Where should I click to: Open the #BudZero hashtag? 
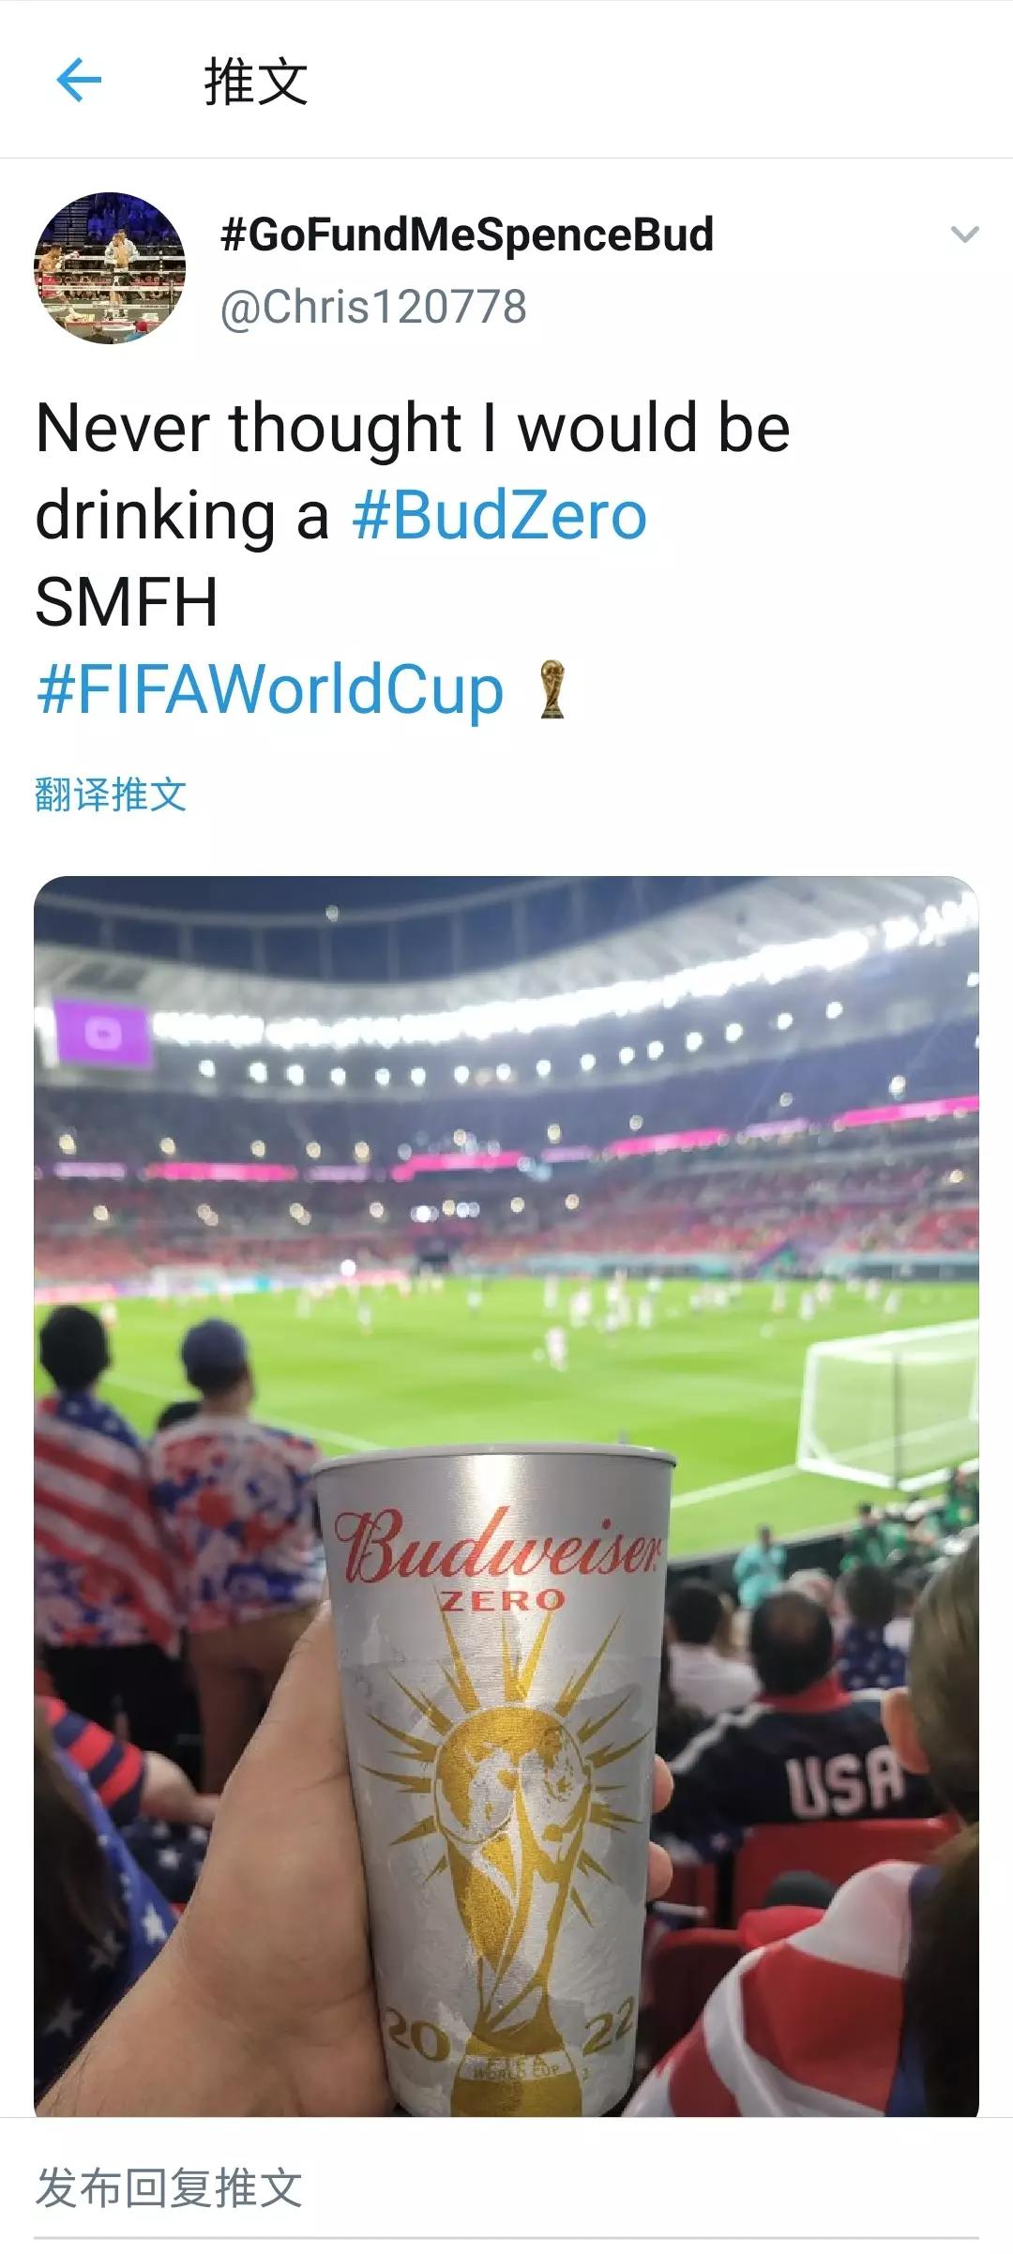click(500, 515)
